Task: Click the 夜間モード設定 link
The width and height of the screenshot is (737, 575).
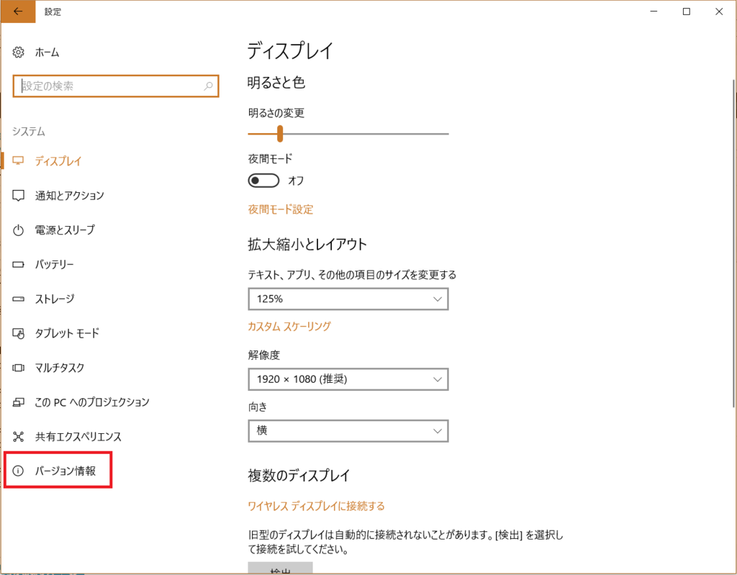Action: click(x=281, y=209)
